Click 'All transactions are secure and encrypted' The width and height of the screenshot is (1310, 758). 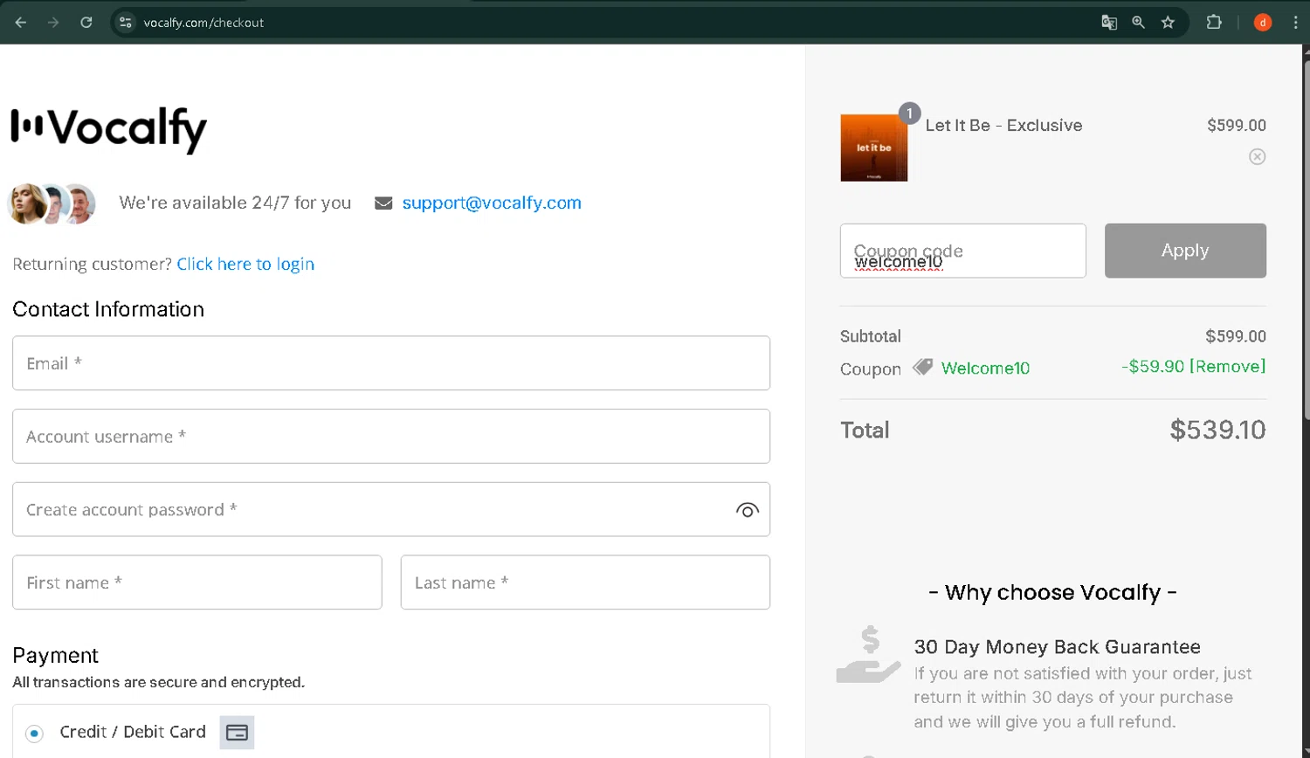[158, 682]
